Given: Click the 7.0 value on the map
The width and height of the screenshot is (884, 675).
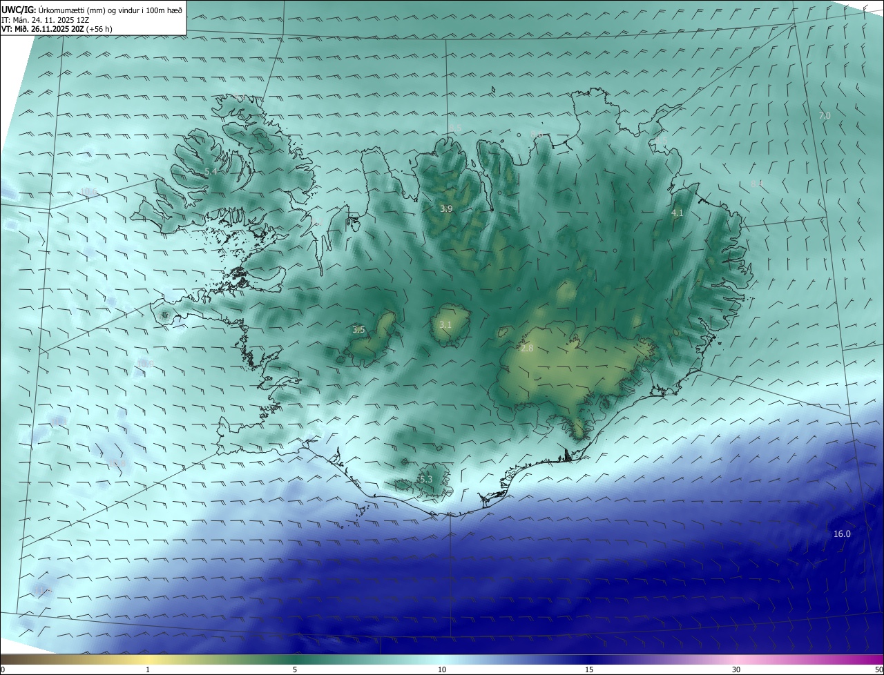Looking at the screenshot, I should (x=824, y=115).
